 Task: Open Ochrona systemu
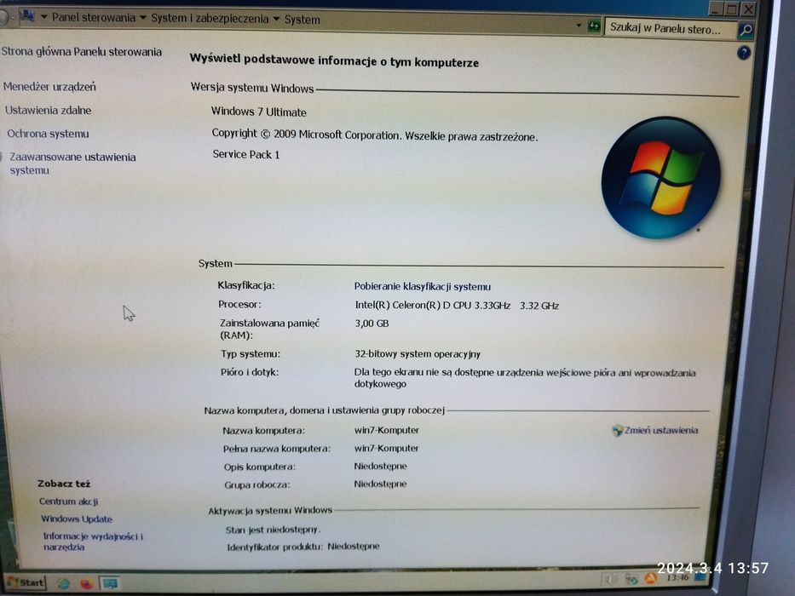[x=49, y=134]
